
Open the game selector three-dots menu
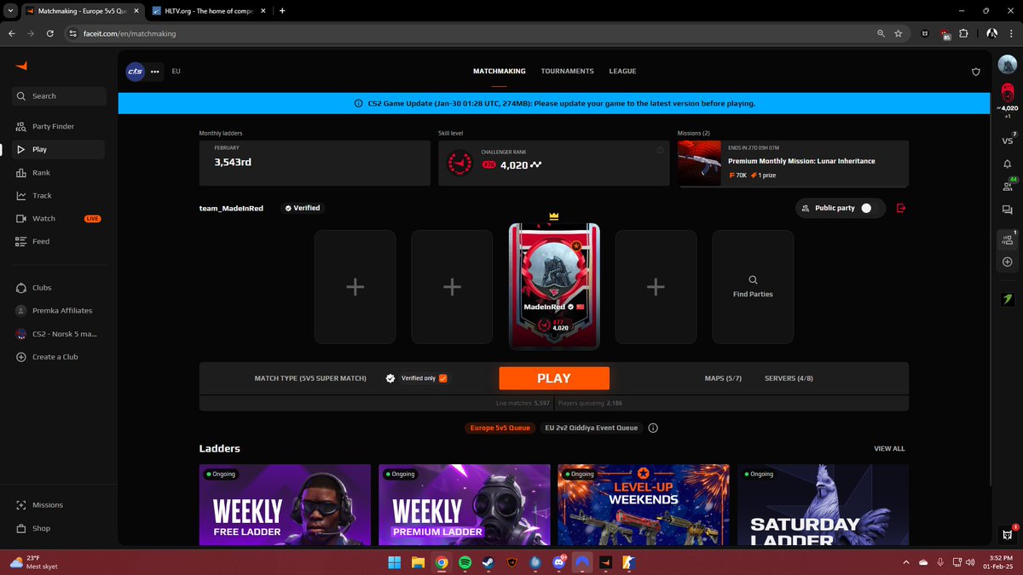point(155,72)
